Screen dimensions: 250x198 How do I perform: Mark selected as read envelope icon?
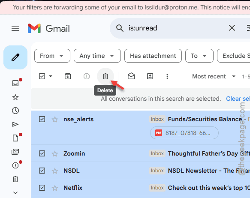(x=131, y=76)
